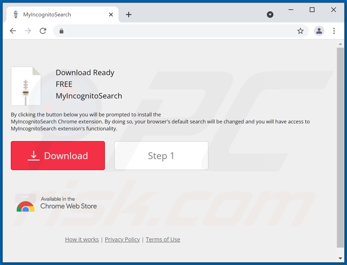The height and width of the screenshot is (265, 347).
Task: Reload the page with refresh icon
Action: (43, 31)
